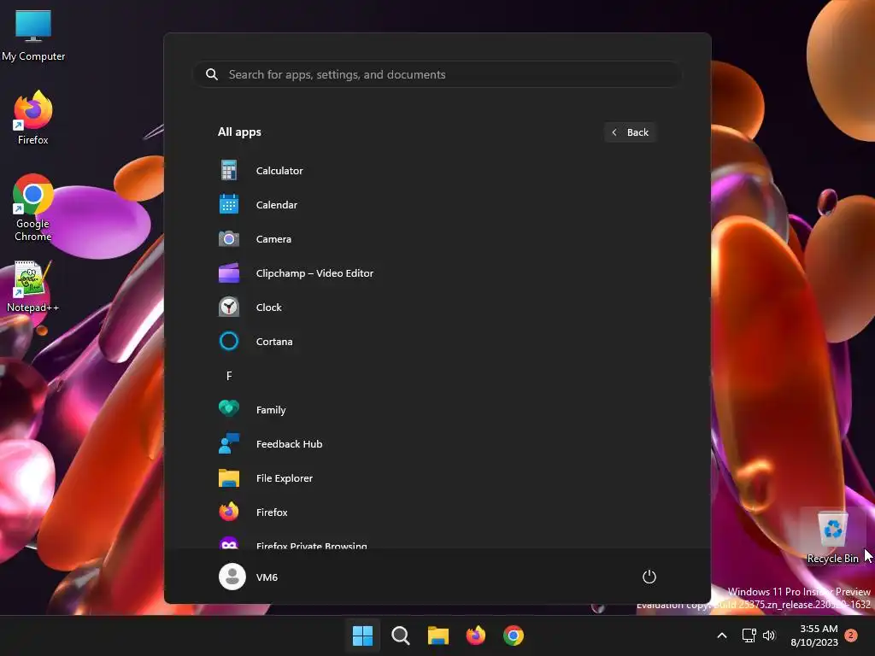This screenshot has width=875, height=656.
Task: Launch the Feedback Hub icon
Action: pos(229,443)
